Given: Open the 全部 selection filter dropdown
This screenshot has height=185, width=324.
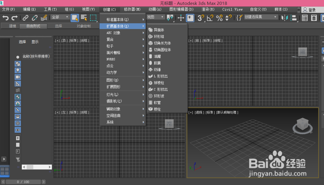Looking at the screenshot, I should pyautogui.click(x=60, y=17).
